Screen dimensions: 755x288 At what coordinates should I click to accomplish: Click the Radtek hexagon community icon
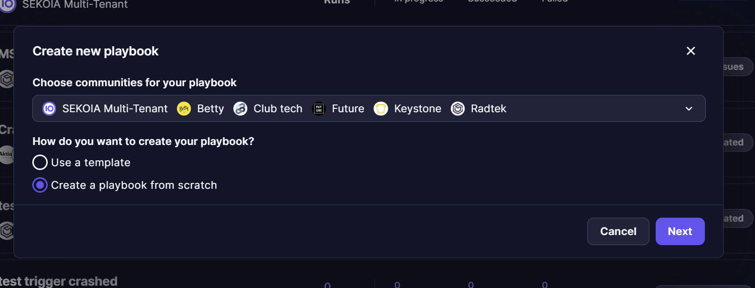pyautogui.click(x=457, y=108)
